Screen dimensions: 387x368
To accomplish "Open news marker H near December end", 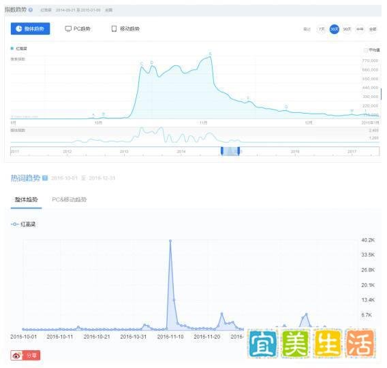I will 352,110.
